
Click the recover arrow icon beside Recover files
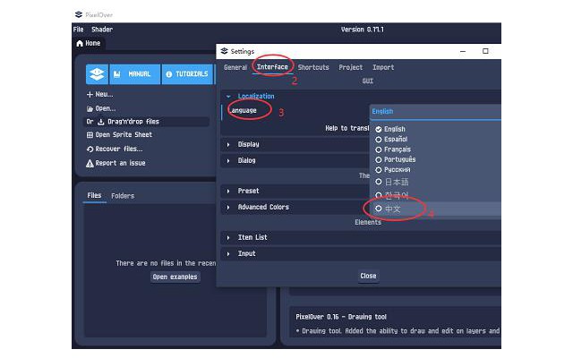tap(90, 149)
